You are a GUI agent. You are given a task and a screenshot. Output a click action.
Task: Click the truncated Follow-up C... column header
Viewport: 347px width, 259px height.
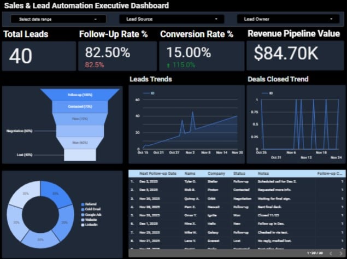tap(330, 173)
